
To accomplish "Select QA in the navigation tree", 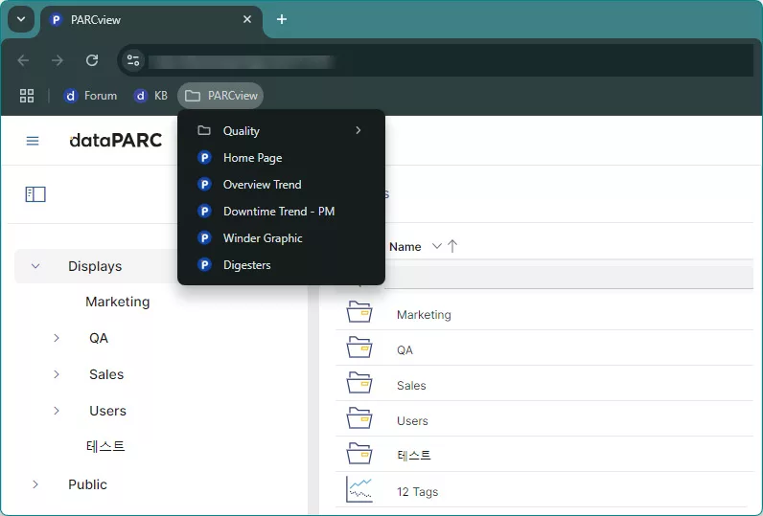I will tap(99, 338).
